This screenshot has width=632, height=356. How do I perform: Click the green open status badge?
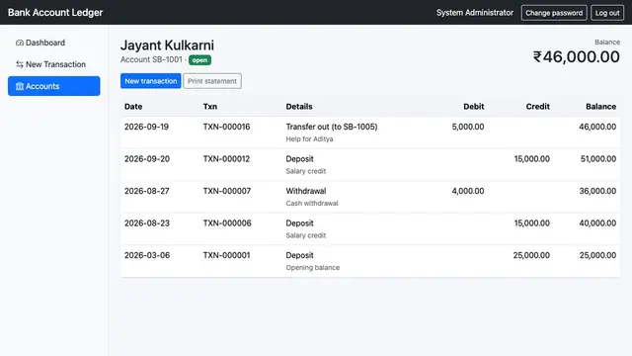(x=199, y=60)
